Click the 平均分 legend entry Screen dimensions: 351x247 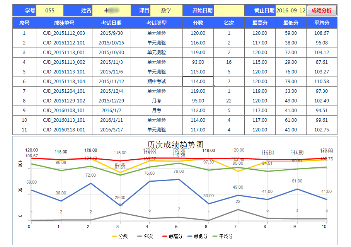coord(223,236)
